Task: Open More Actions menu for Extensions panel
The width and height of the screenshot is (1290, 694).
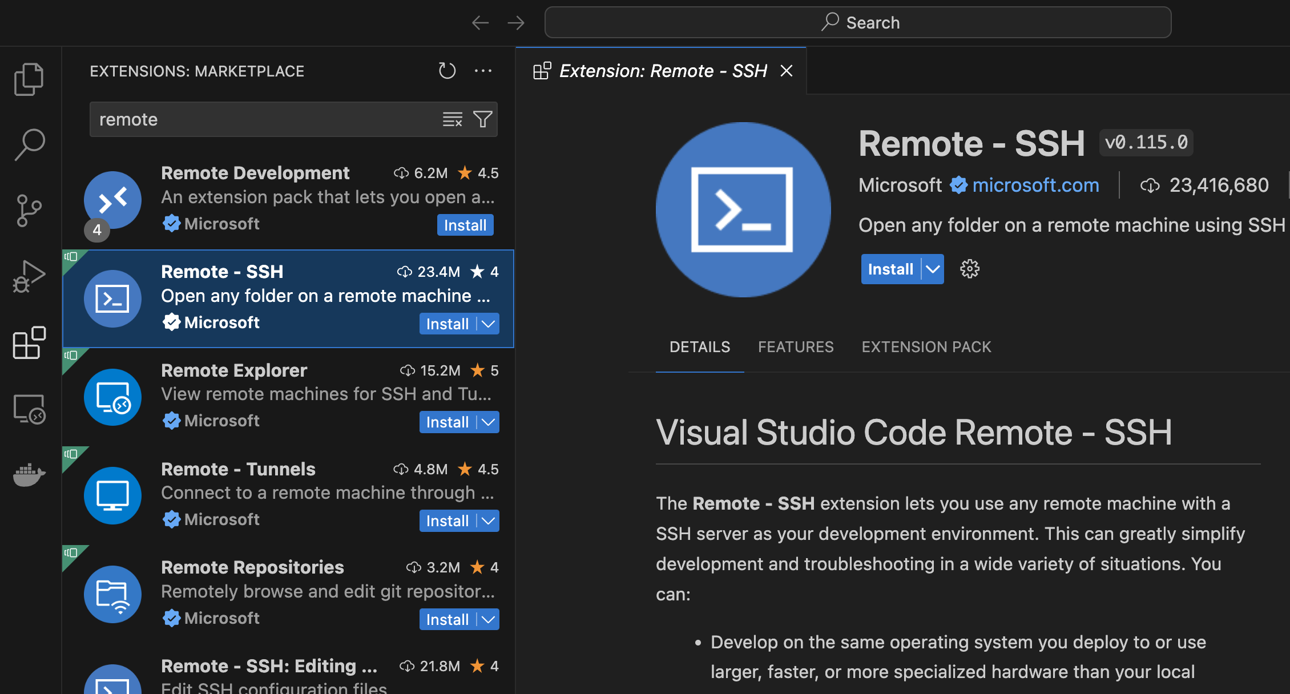Action: point(483,70)
